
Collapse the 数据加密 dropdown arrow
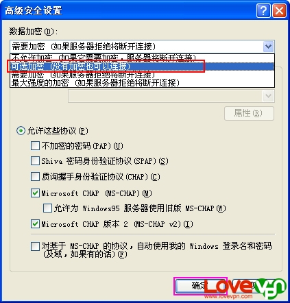click(268, 47)
